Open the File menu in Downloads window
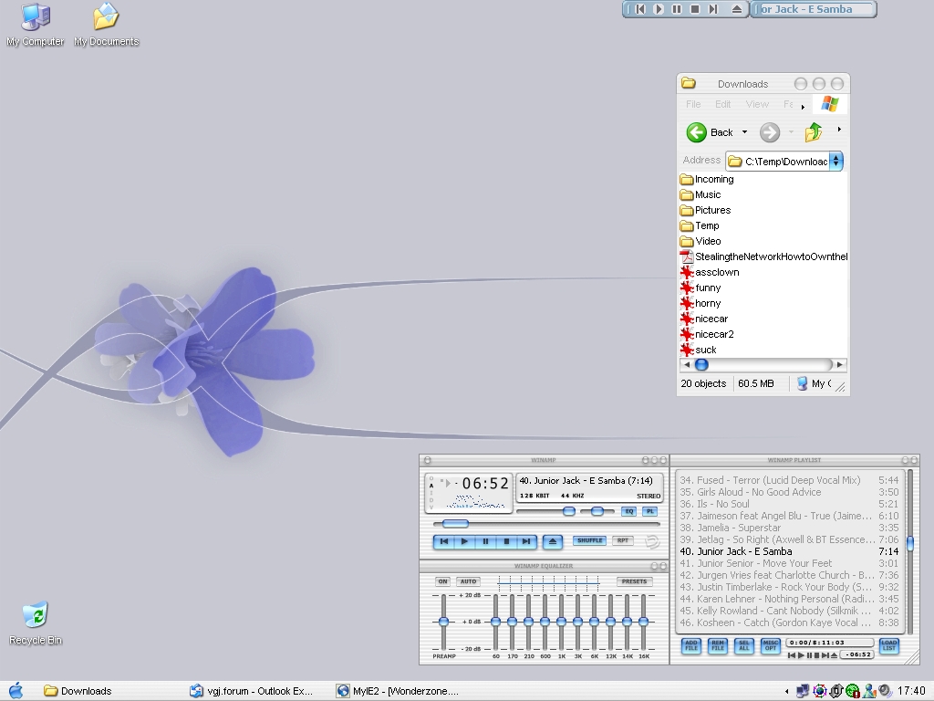 point(693,104)
